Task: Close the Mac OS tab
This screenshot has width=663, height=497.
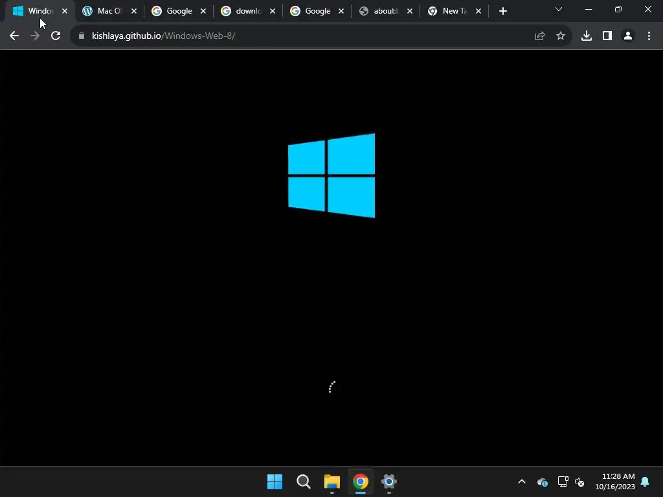Action: tap(134, 12)
